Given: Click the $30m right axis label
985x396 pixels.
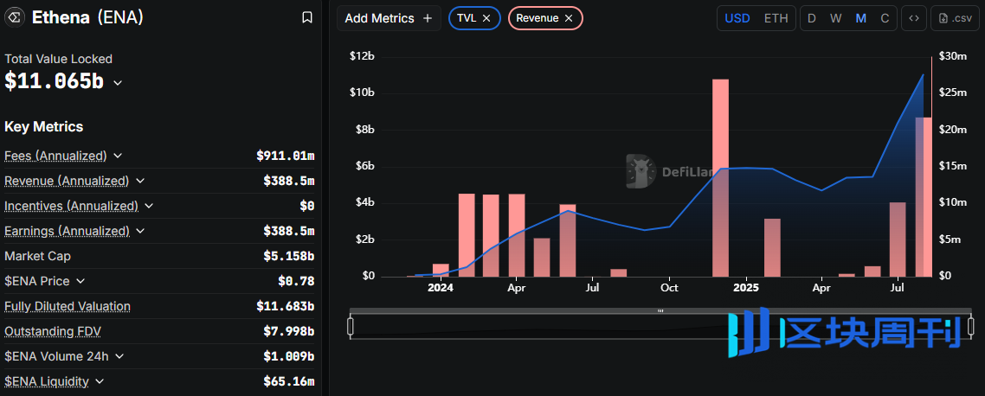Looking at the screenshot, I should 952,56.
